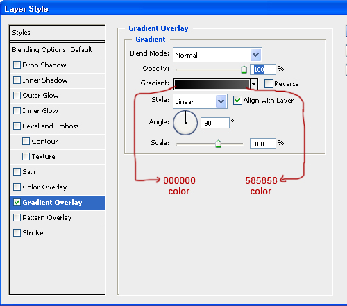Click the Scale percent field

click(x=263, y=144)
